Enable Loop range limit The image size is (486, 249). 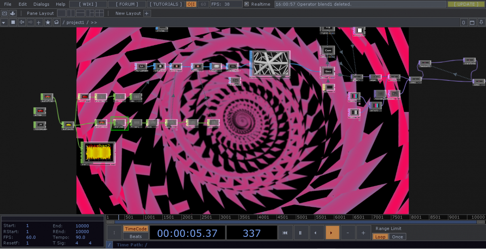380,237
